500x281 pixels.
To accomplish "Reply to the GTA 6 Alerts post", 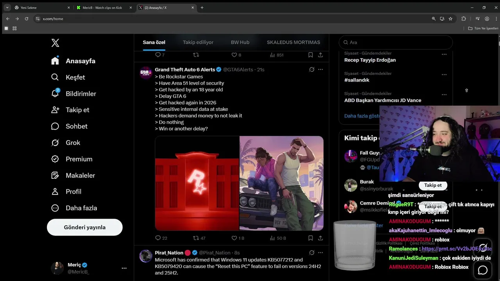I will click(x=161, y=238).
